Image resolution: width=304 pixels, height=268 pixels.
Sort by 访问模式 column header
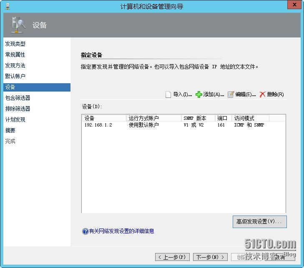click(x=251, y=118)
